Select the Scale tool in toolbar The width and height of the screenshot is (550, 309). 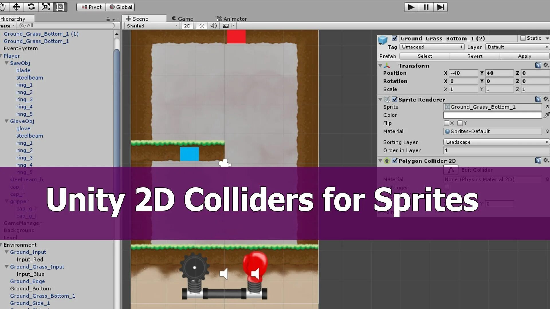point(46,7)
